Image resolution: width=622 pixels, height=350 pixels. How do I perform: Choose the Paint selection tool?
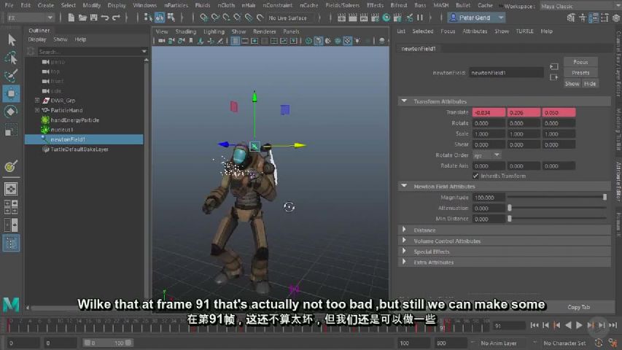tap(11, 75)
